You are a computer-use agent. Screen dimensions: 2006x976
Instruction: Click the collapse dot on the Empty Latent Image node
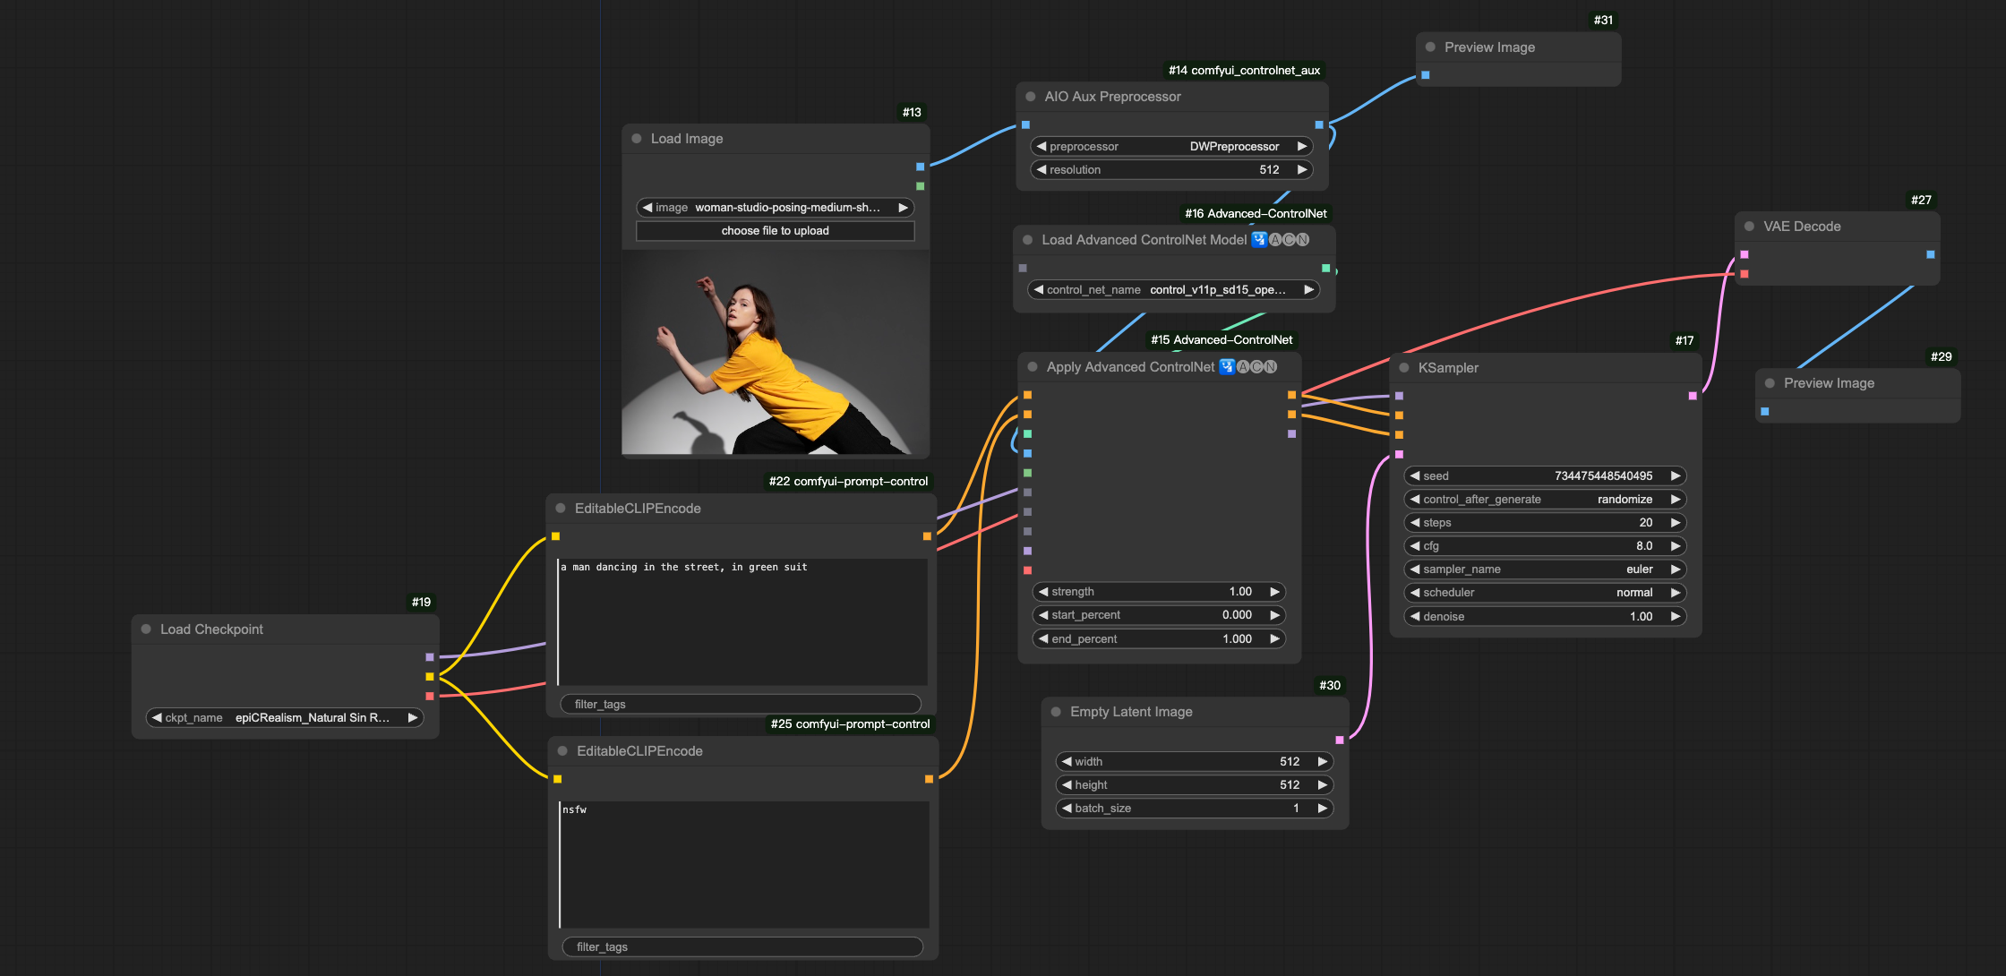[x=1058, y=711]
